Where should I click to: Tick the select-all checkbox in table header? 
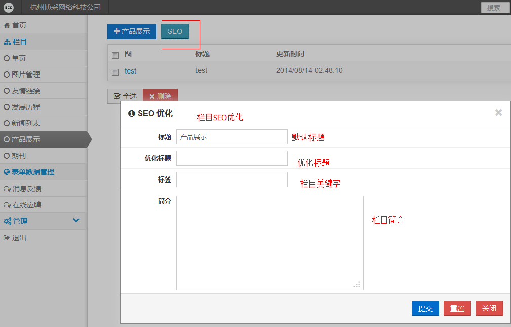pos(115,55)
